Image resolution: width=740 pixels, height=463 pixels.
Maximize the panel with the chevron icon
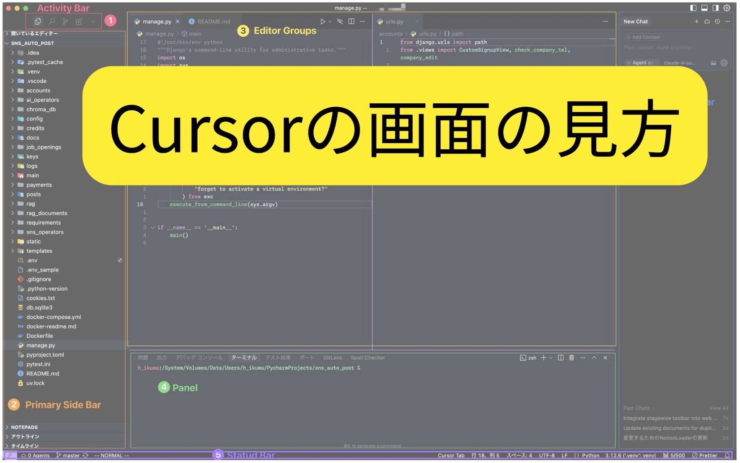[x=594, y=358]
